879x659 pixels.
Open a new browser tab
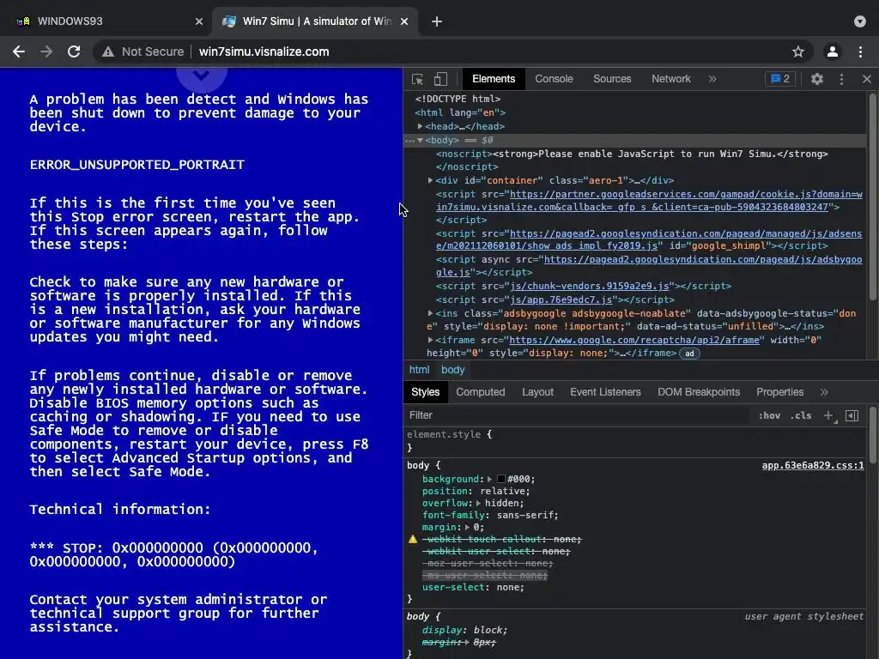click(x=437, y=21)
